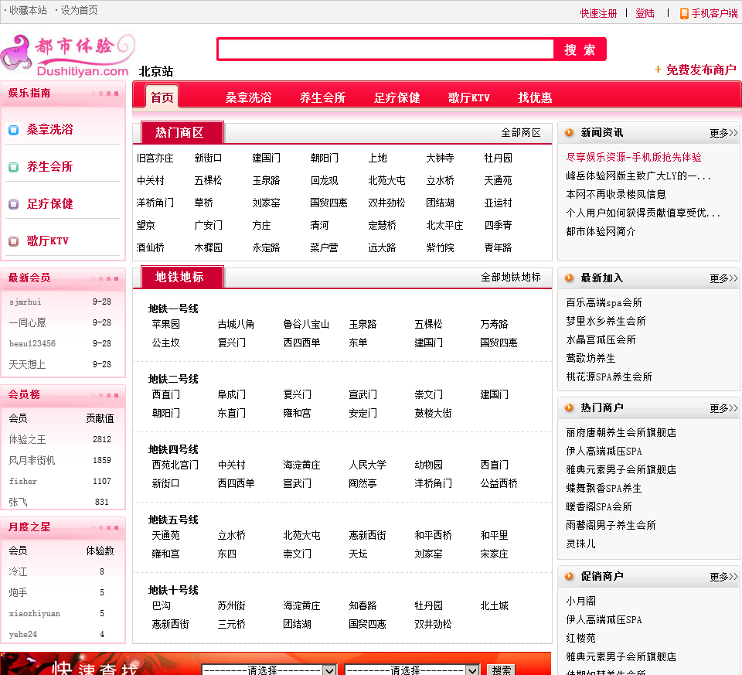Click the orange arrow icon beside 热门商户

570,407
